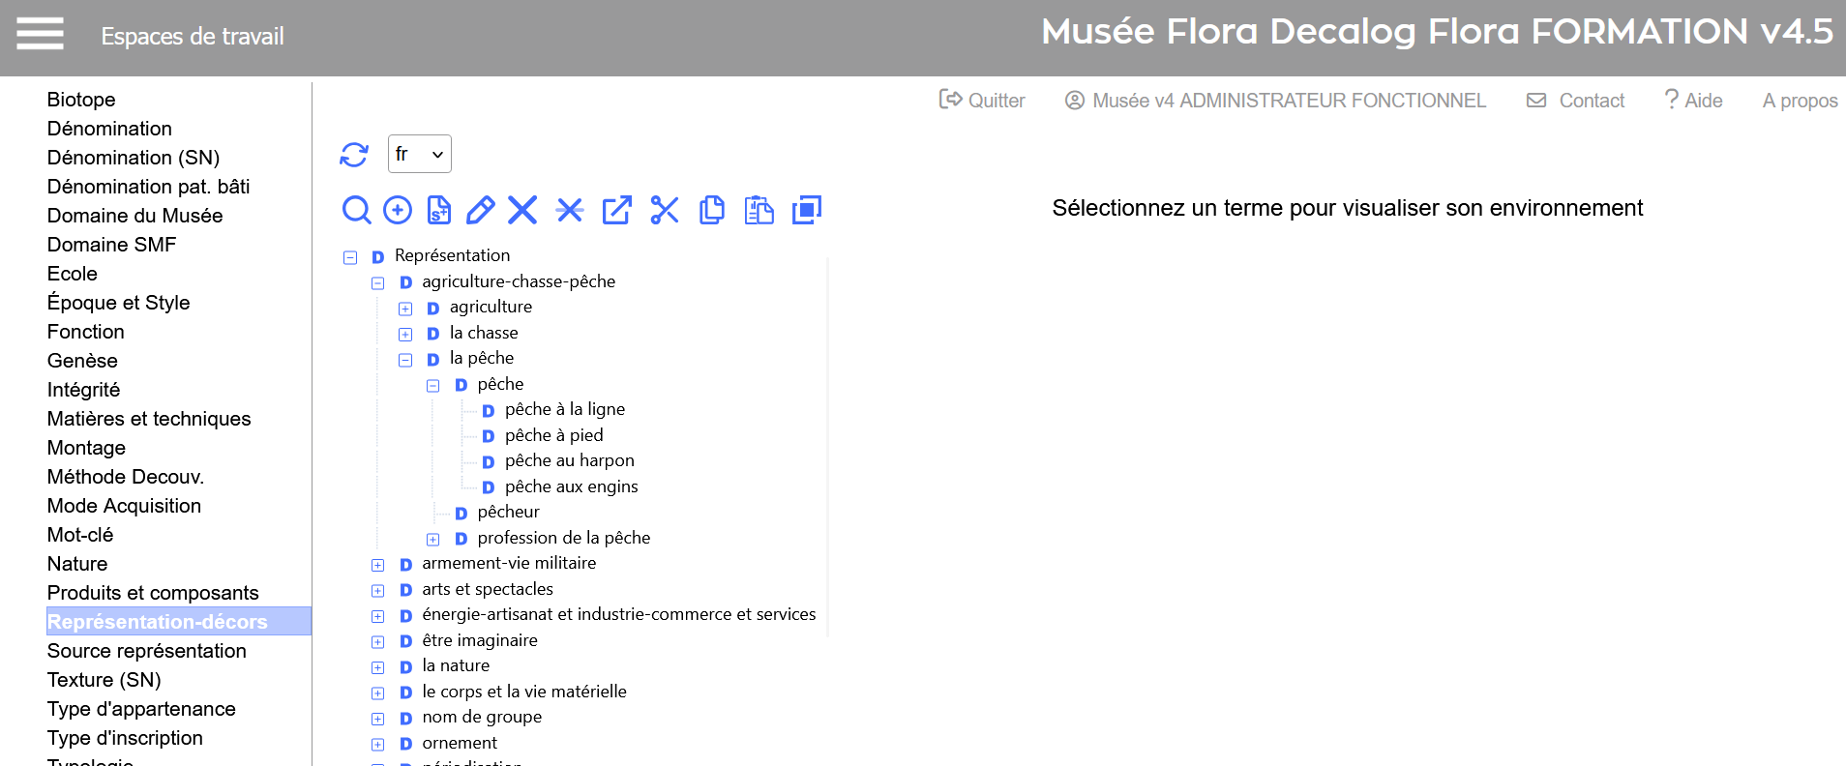Expand 'profession de la pêche' node

[x=433, y=540]
